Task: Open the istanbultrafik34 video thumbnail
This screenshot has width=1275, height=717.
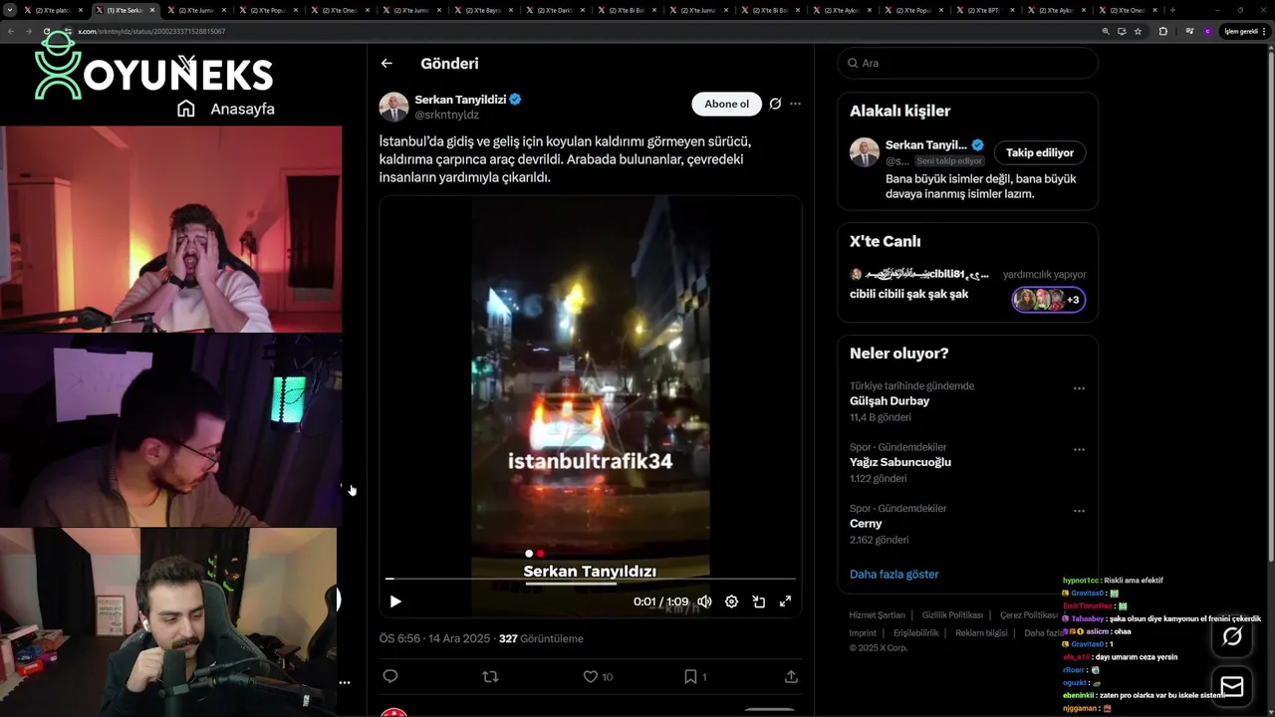Action: [591, 405]
